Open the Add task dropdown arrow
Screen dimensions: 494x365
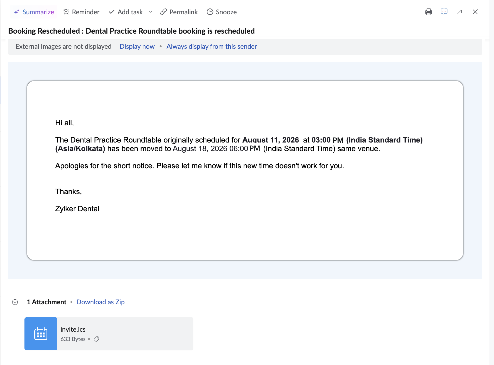tap(150, 12)
